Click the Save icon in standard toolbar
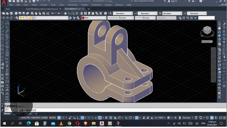 11,14
